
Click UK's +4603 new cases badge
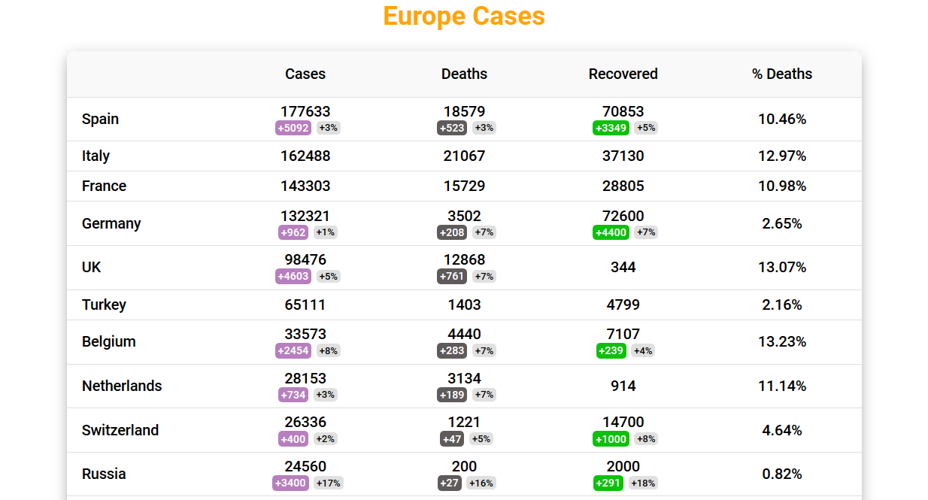(x=293, y=276)
